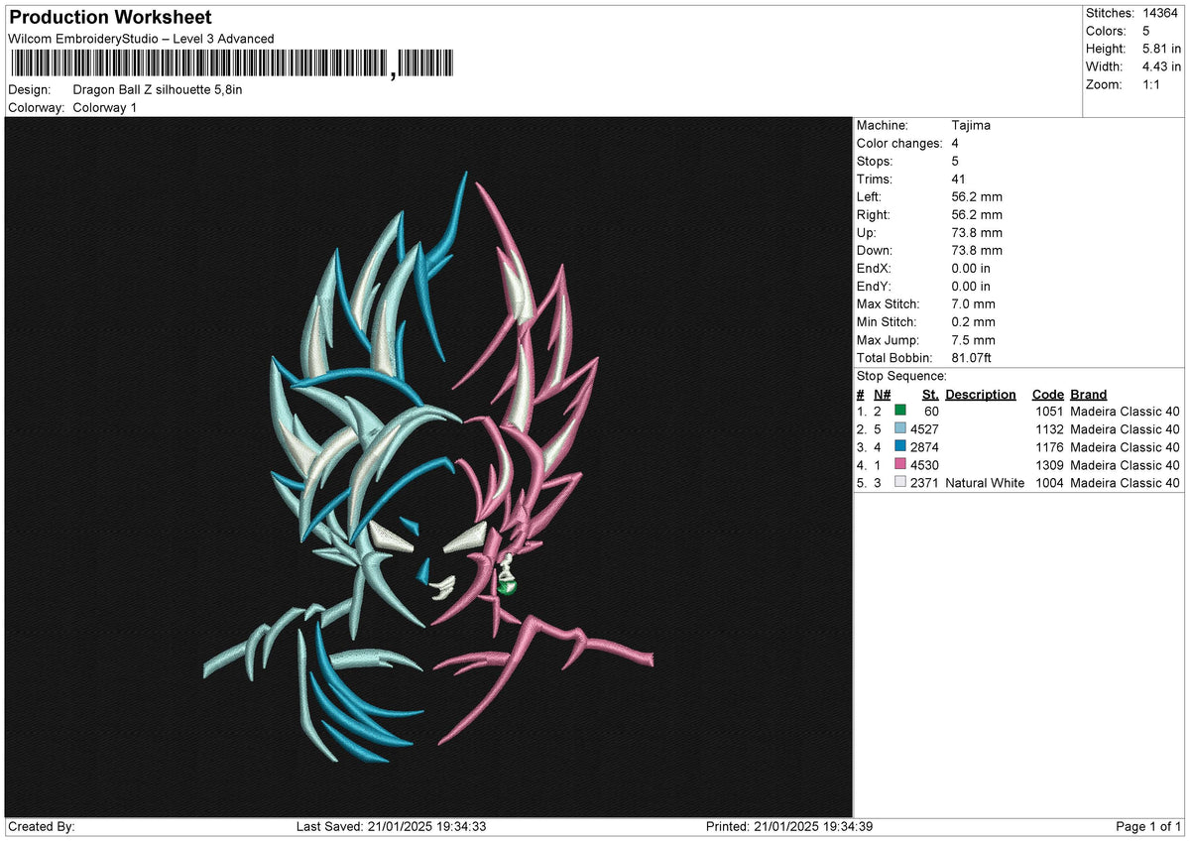The height and width of the screenshot is (841, 1190).
Task: Click the pink swatch for code 1309
Action: pyautogui.click(x=900, y=464)
